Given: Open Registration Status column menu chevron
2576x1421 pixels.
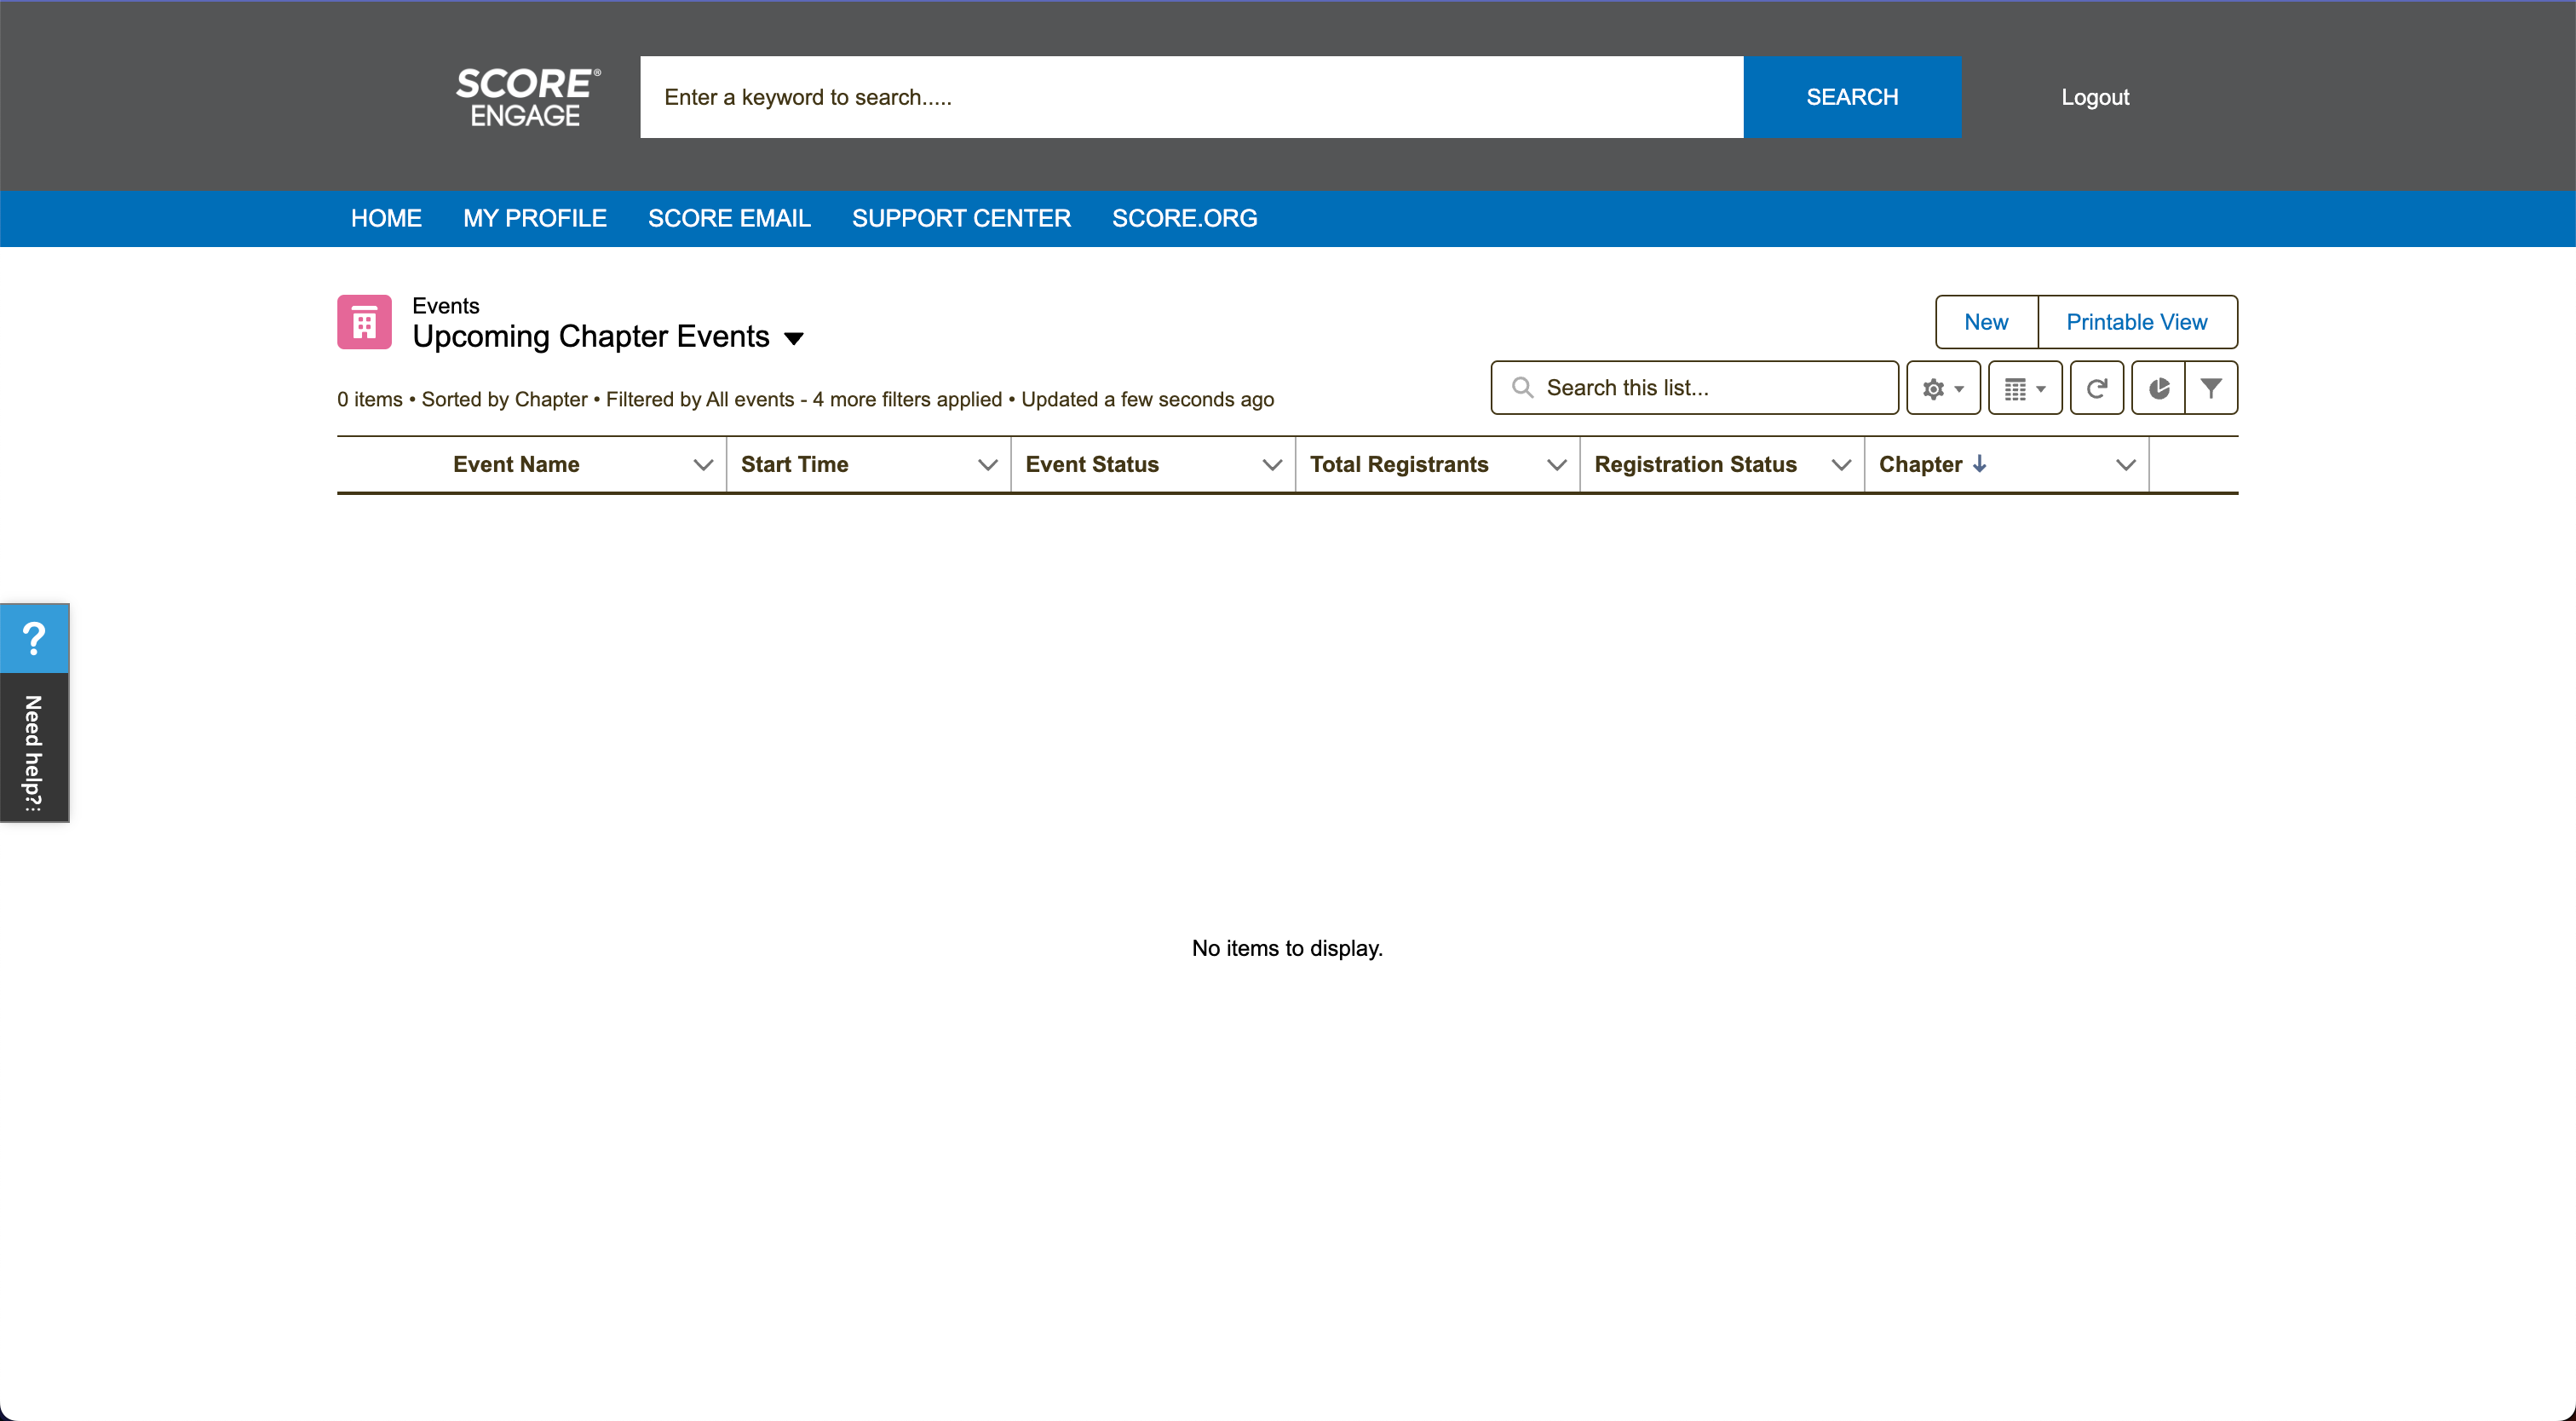Looking at the screenshot, I should (1841, 465).
